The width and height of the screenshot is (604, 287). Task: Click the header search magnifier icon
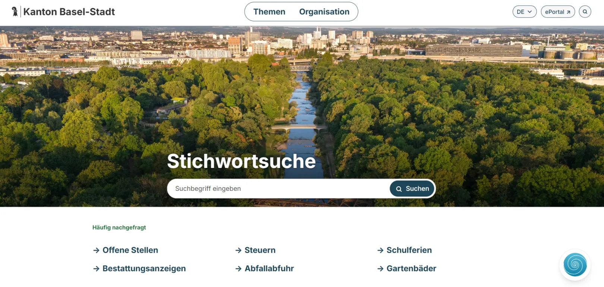point(585,12)
